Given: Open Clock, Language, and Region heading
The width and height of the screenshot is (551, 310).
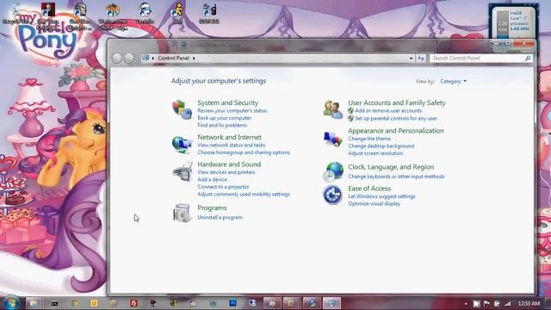Looking at the screenshot, I should [391, 167].
